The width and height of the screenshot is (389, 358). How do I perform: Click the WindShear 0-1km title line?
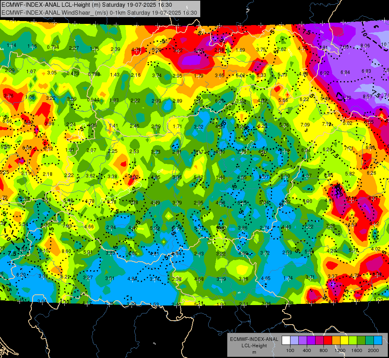(99, 13)
